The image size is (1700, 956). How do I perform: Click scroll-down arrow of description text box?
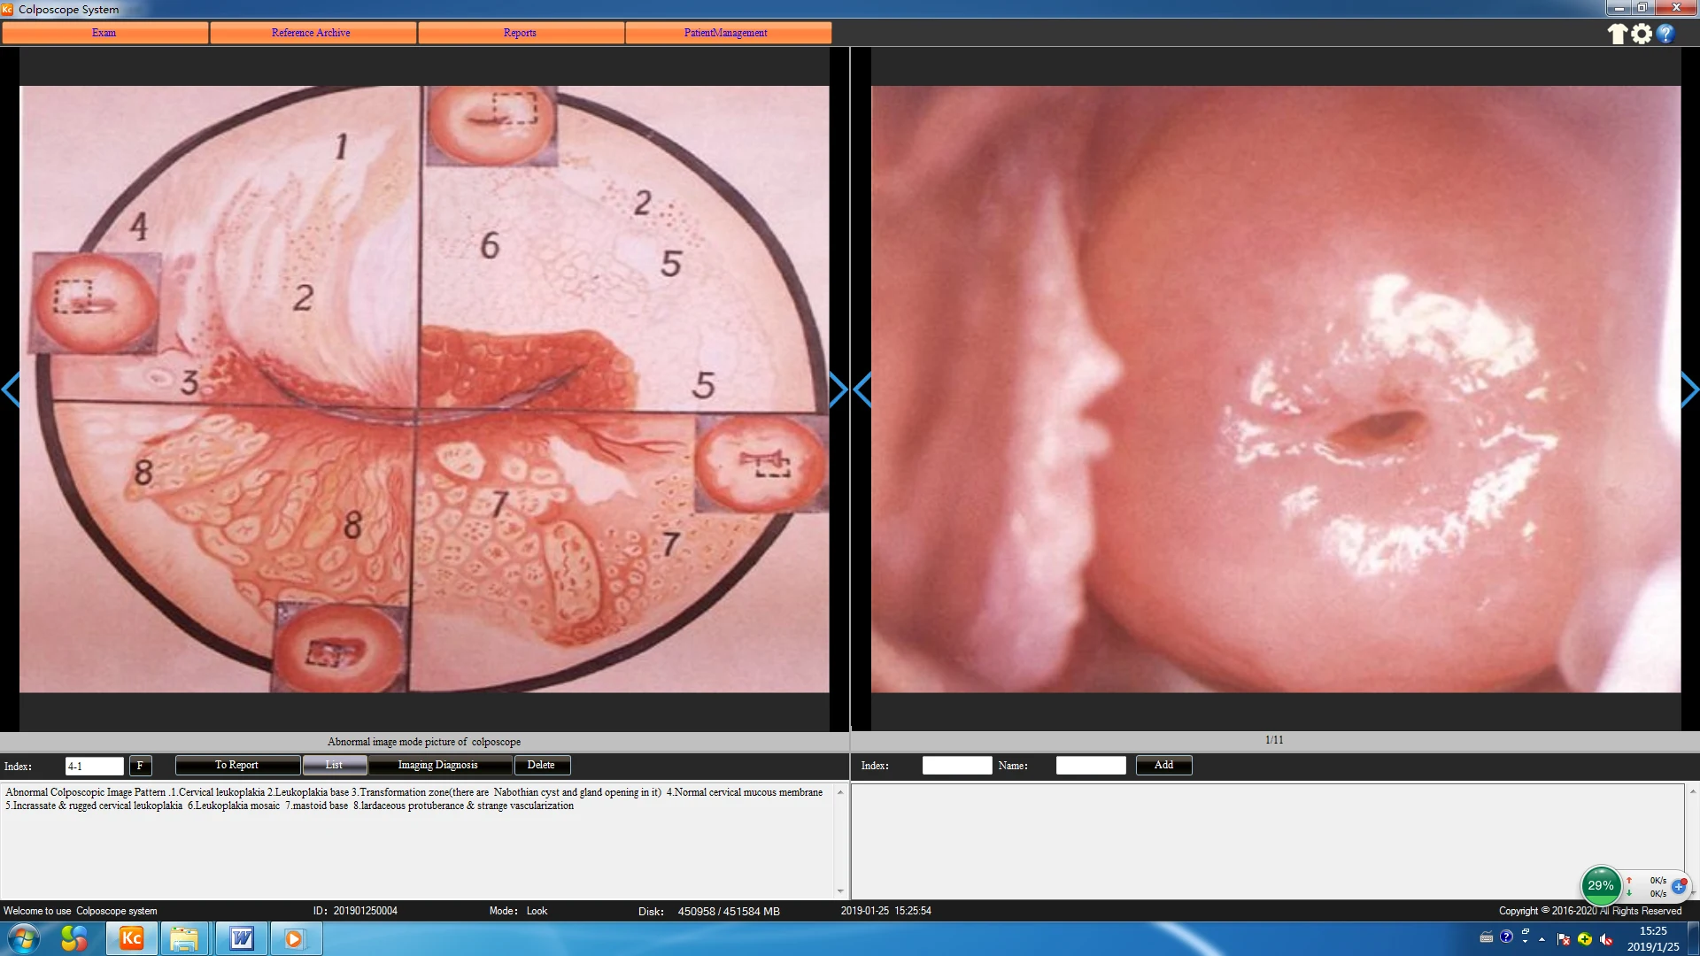point(840,890)
